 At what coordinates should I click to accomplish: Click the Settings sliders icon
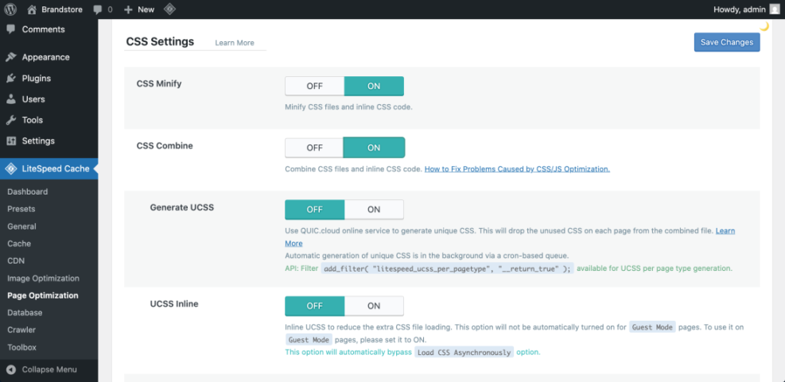click(11, 141)
